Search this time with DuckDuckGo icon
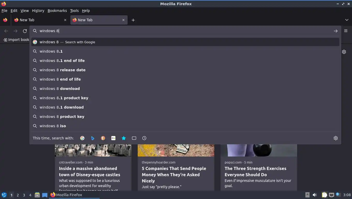 (103, 138)
